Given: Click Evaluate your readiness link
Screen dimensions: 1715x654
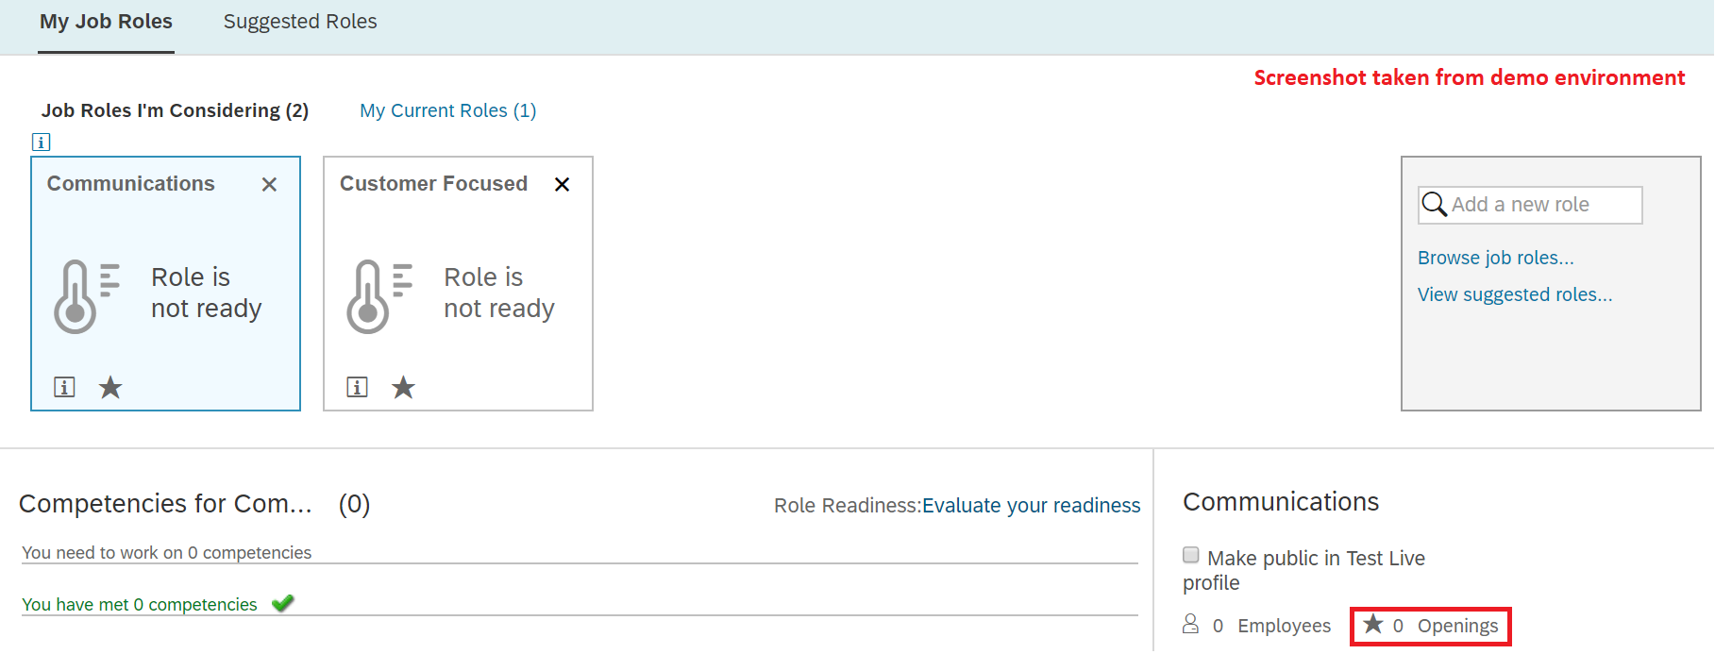Looking at the screenshot, I should point(1031,506).
